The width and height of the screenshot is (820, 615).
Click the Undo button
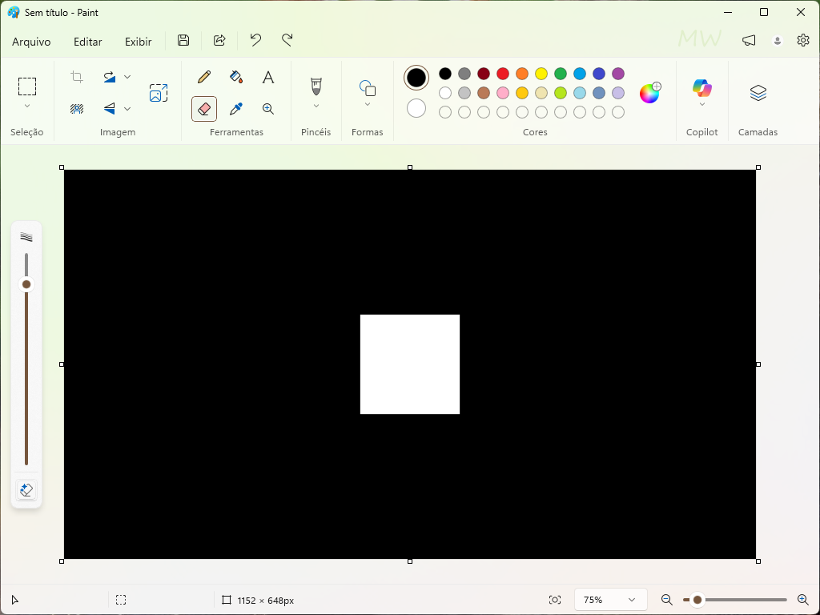coord(255,40)
